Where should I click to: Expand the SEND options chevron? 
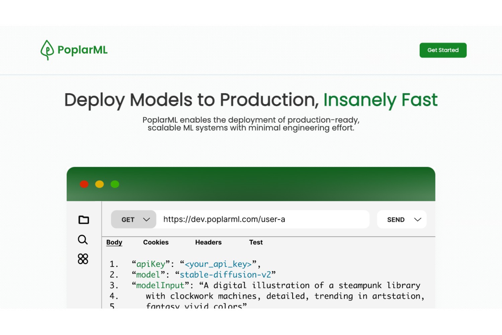(418, 219)
